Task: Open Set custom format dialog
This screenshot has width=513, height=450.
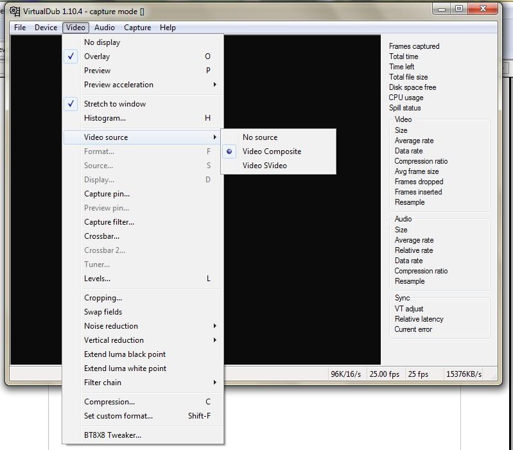Action: [143, 415]
